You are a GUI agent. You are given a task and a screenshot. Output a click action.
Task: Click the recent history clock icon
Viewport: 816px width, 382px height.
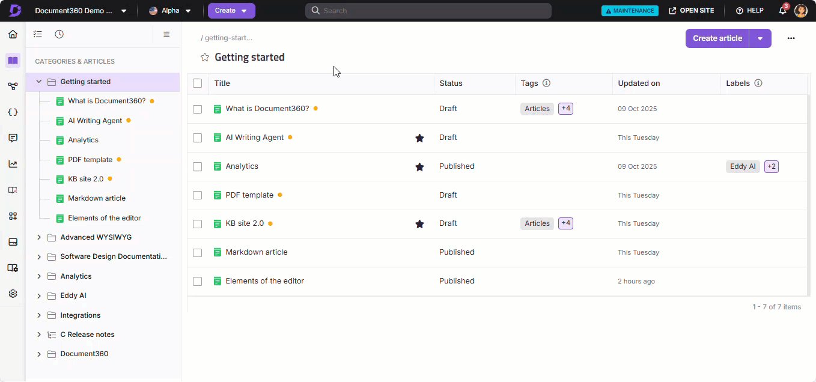point(59,34)
